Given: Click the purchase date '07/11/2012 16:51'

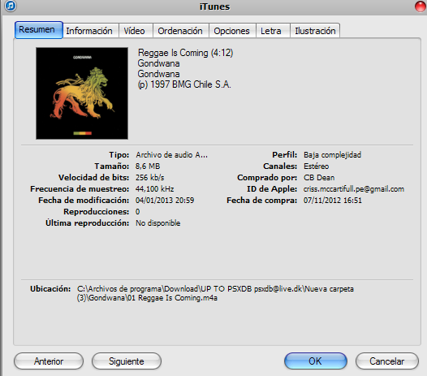Looking at the screenshot, I should tap(333, 201).
